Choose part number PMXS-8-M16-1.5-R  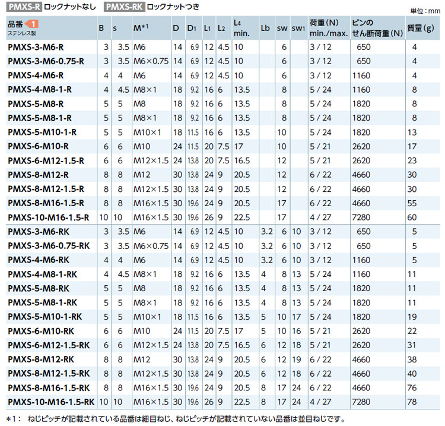pos(46,203)
